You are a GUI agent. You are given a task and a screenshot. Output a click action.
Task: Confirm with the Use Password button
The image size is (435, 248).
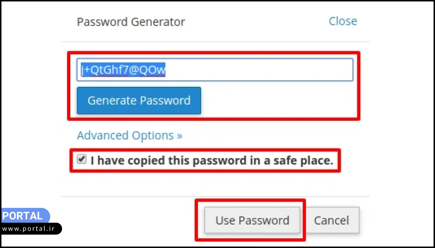252,220
